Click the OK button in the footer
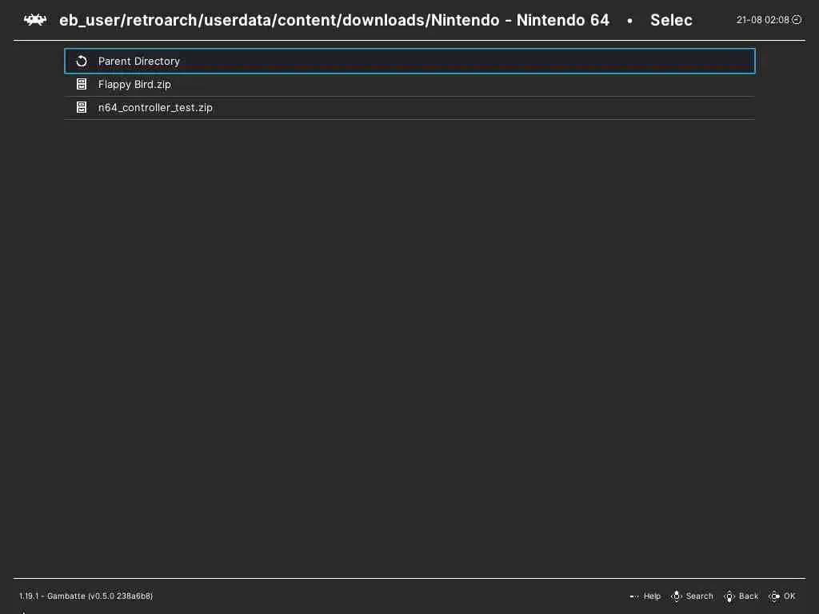Screen dimensions: 819x614 782,596
